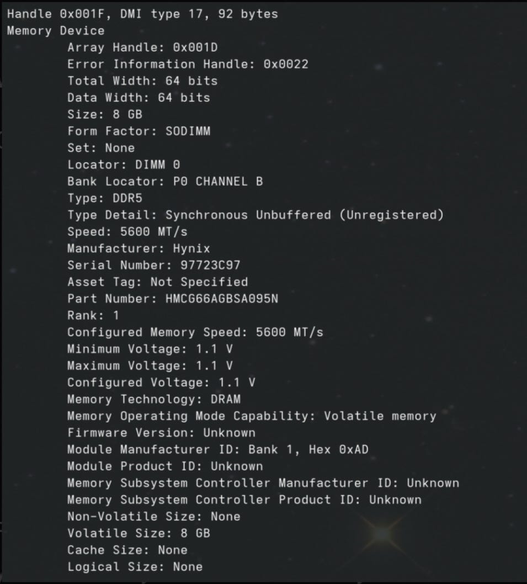Click the Error Information Handle value 0x0022
The height and width of the screenshot is (584, 527).
pos(285,64)
